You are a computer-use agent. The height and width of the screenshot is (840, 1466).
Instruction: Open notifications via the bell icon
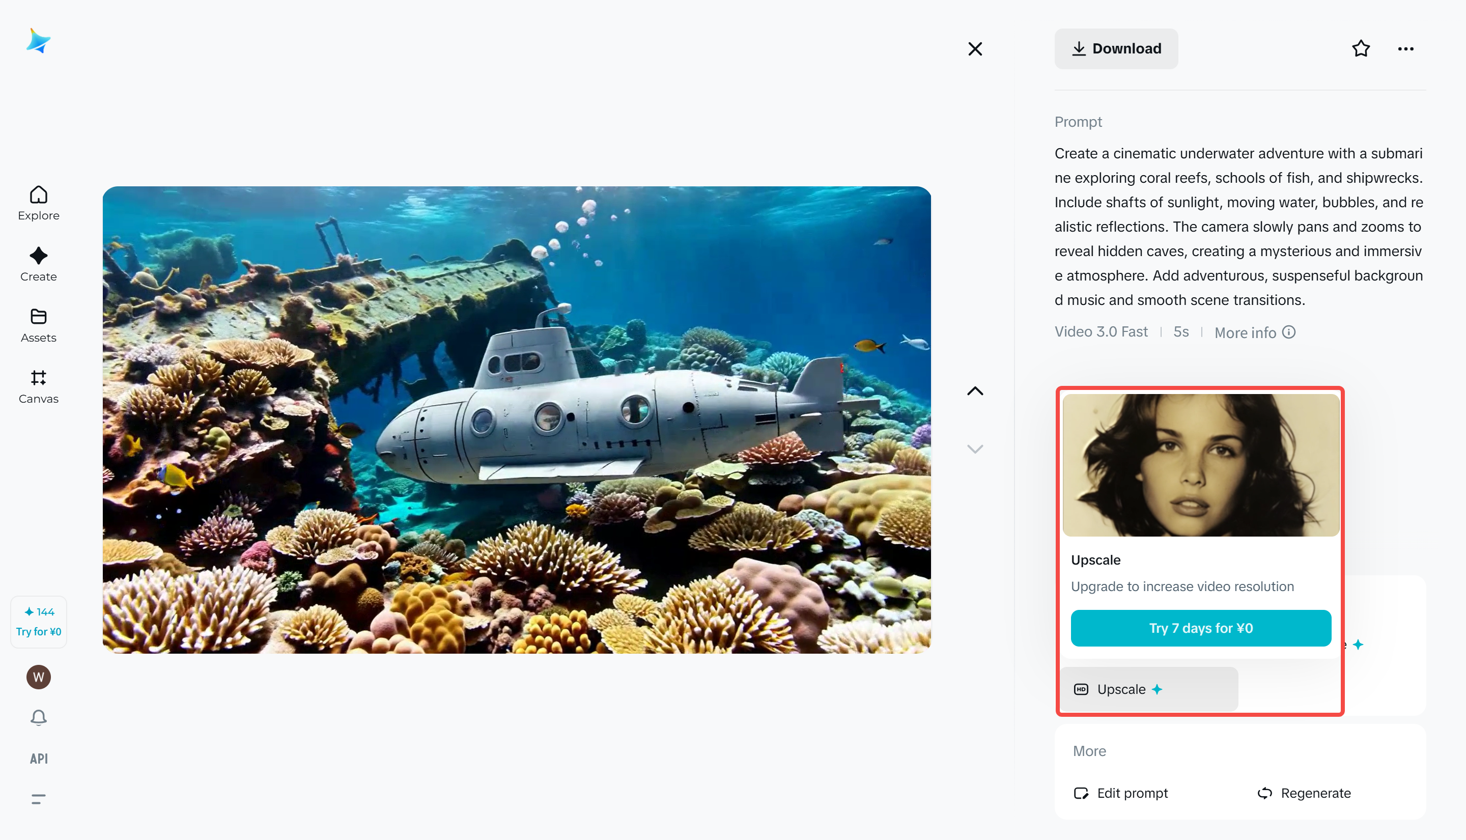point(38,717)
